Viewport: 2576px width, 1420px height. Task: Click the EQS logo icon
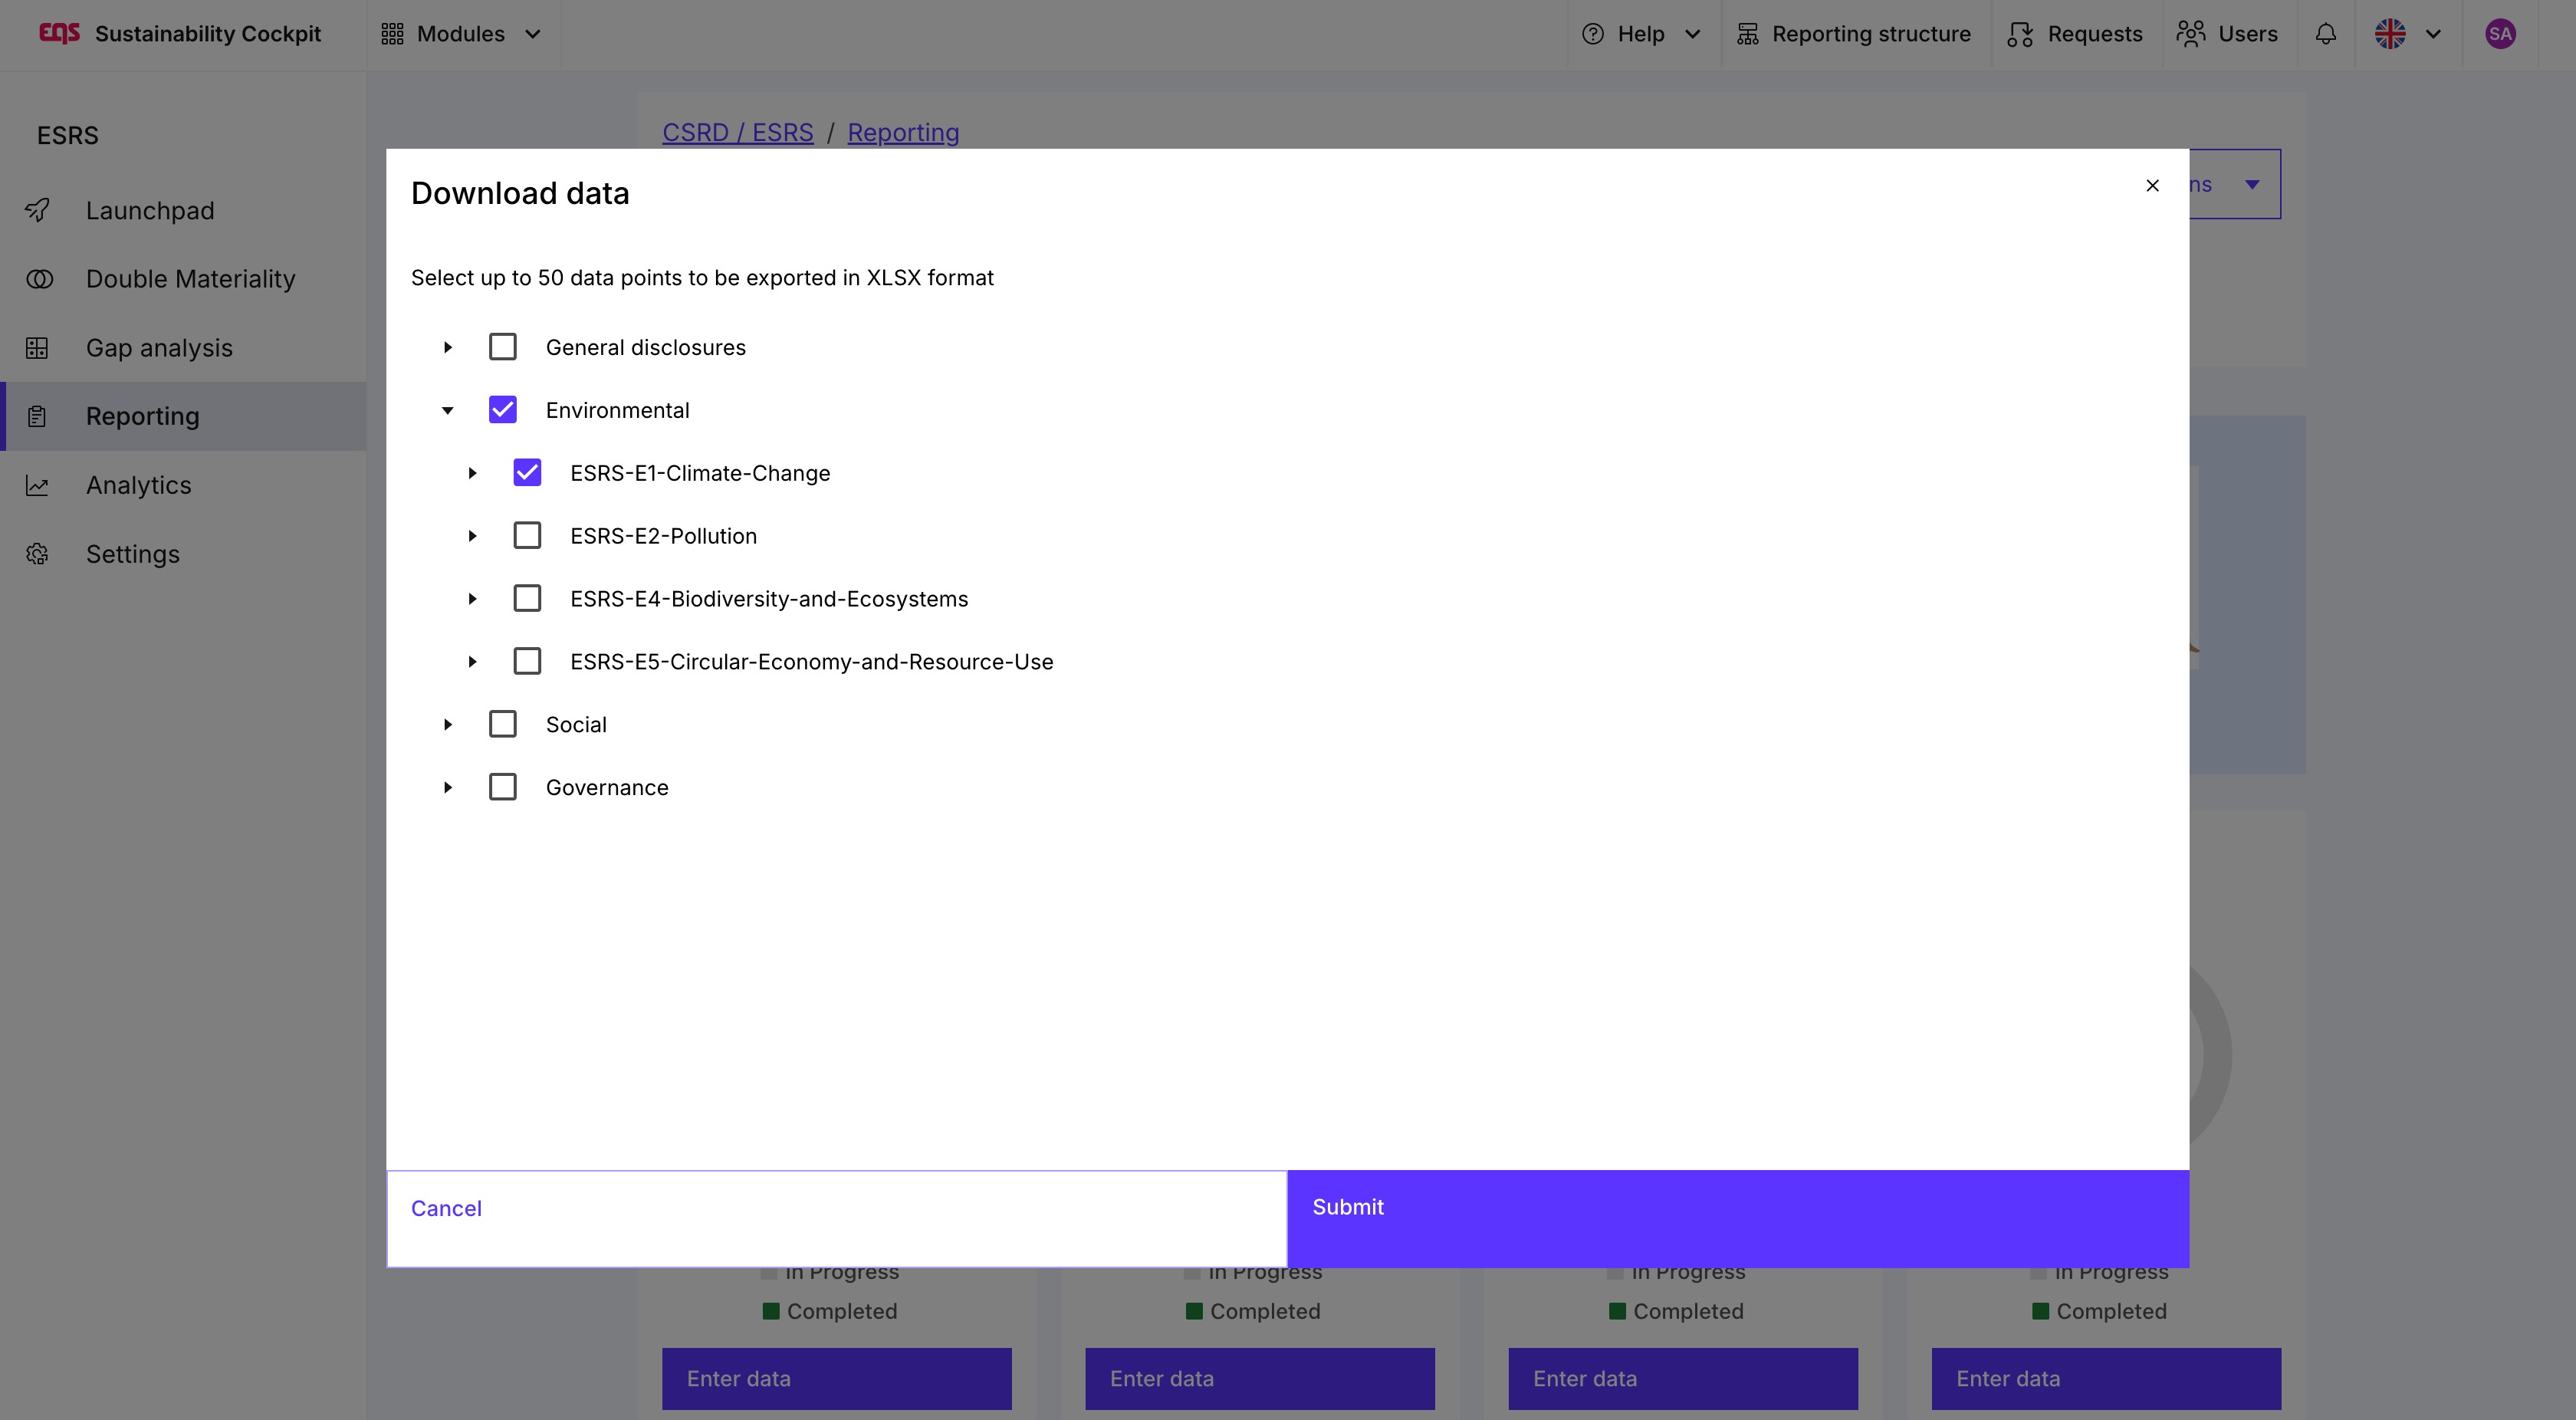tap(59, 33)
